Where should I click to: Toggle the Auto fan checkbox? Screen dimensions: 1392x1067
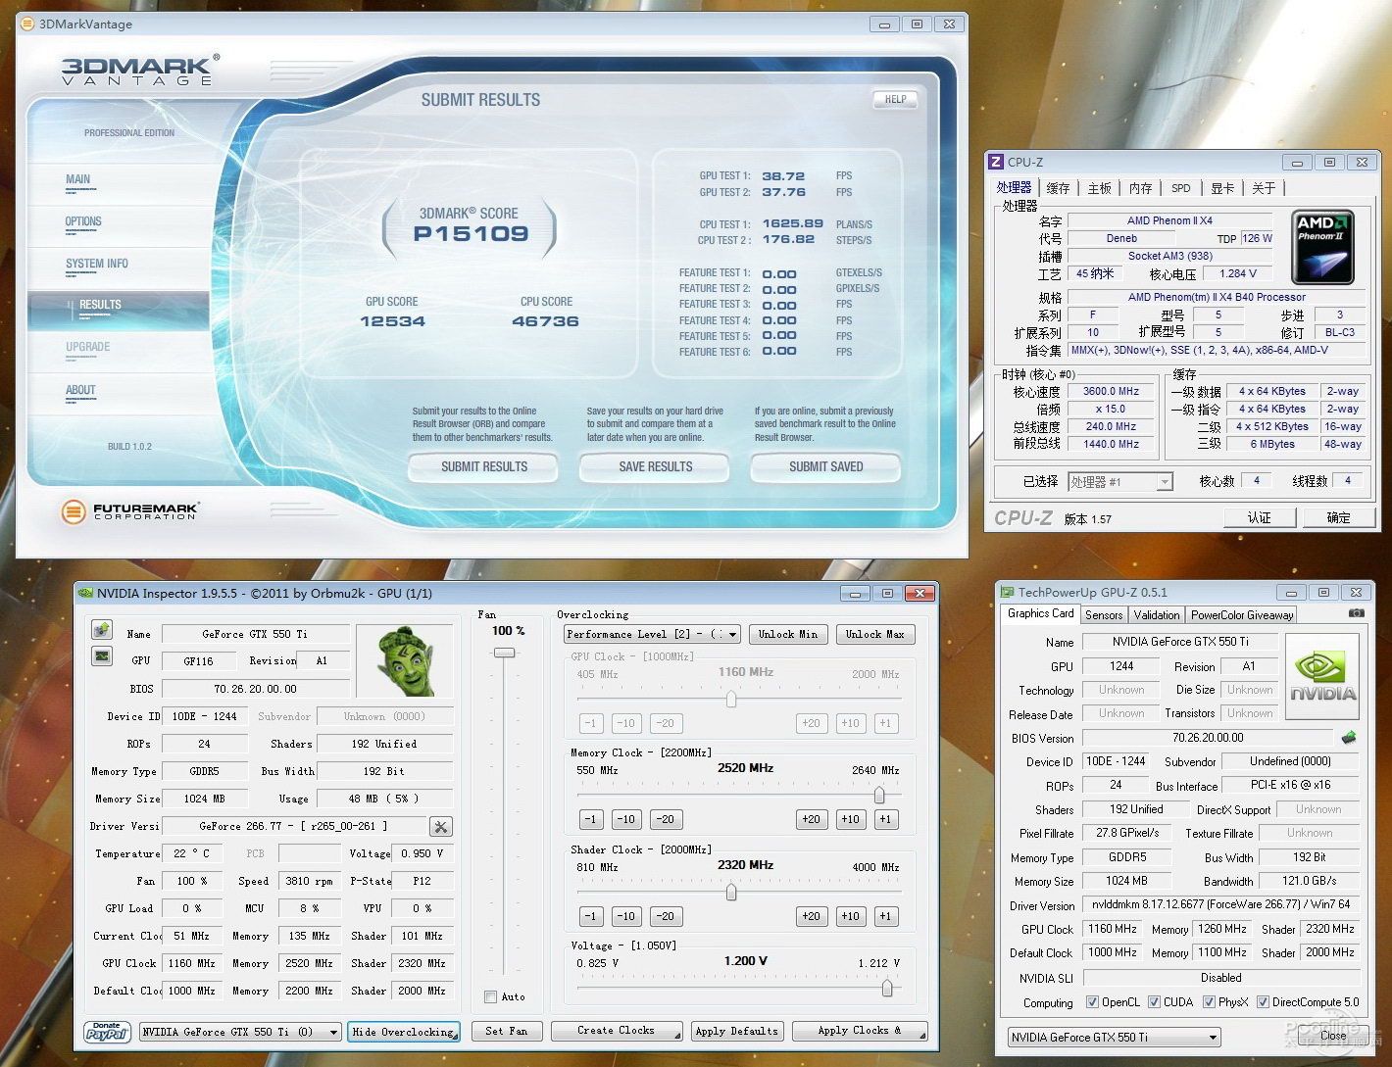coord(490,996)
